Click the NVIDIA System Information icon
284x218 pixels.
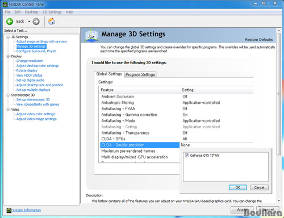[x=9, y=210]
